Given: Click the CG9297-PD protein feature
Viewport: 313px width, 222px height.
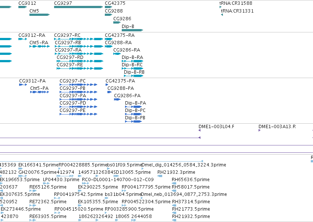Looking at the screenshot, I should (x=78, y=107).
